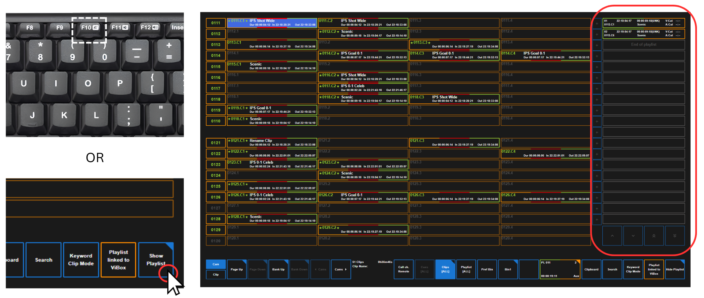Select clip 0121.C1 Rename Clip

pos(272,143)
